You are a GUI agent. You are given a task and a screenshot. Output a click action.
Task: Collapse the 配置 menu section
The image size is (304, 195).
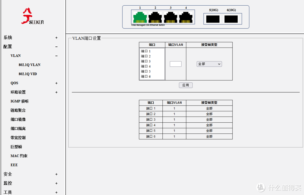56,47
